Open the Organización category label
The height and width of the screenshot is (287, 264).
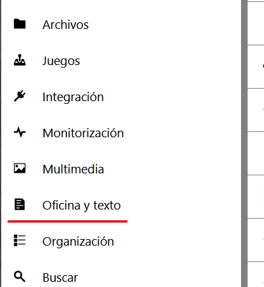tap(78, 242)
